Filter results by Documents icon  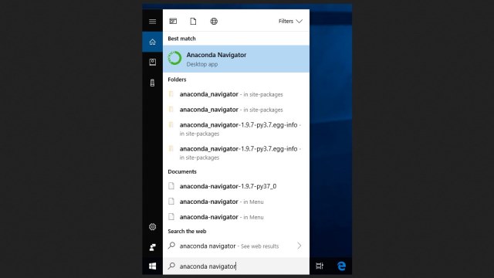(193, 21)
